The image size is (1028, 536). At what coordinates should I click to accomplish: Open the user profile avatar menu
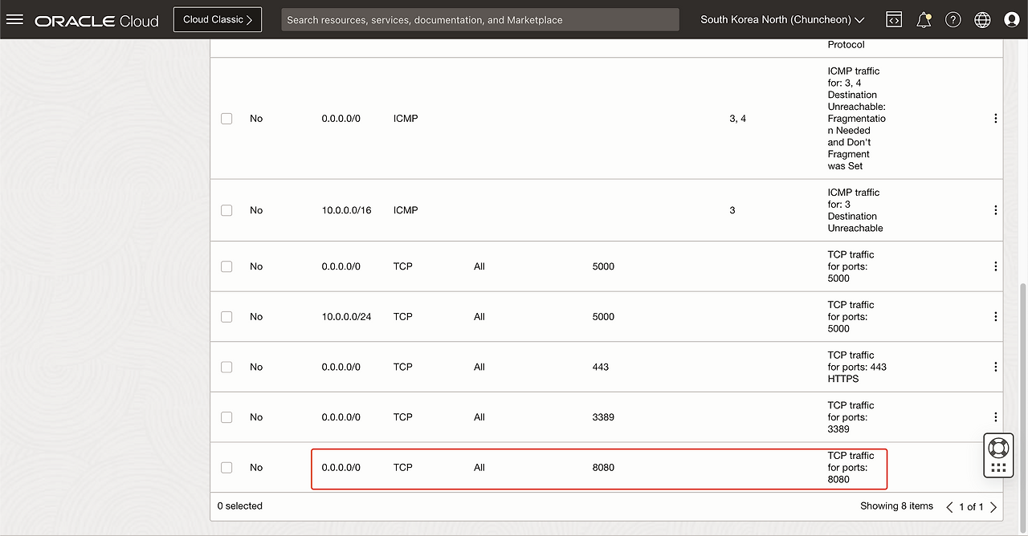coord(1012,20)
